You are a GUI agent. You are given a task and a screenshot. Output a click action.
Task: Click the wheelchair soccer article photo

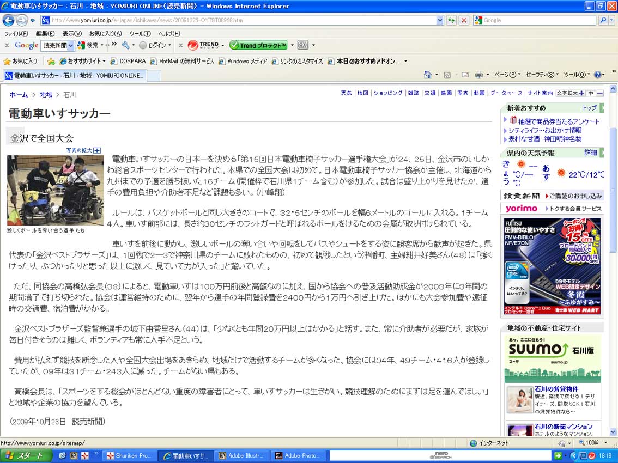(x=55, y=190)
